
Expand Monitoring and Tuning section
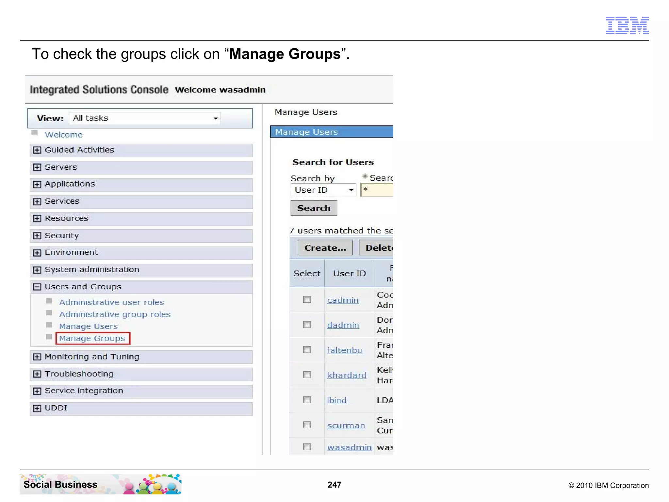click(x=37, y=357)
